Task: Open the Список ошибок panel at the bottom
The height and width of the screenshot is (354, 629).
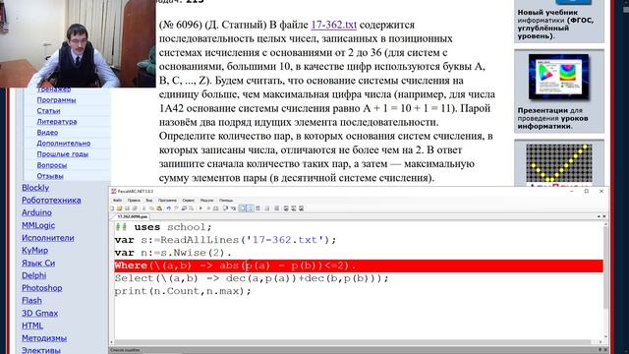Action: (126, 350)
